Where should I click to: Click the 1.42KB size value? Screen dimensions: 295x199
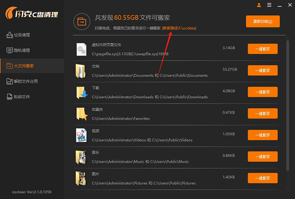point(228,177)
